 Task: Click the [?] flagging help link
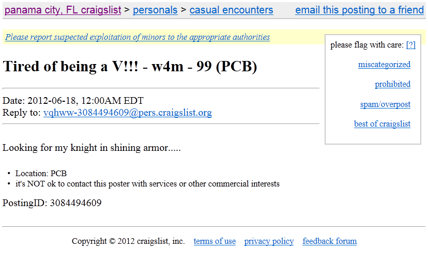411,45
